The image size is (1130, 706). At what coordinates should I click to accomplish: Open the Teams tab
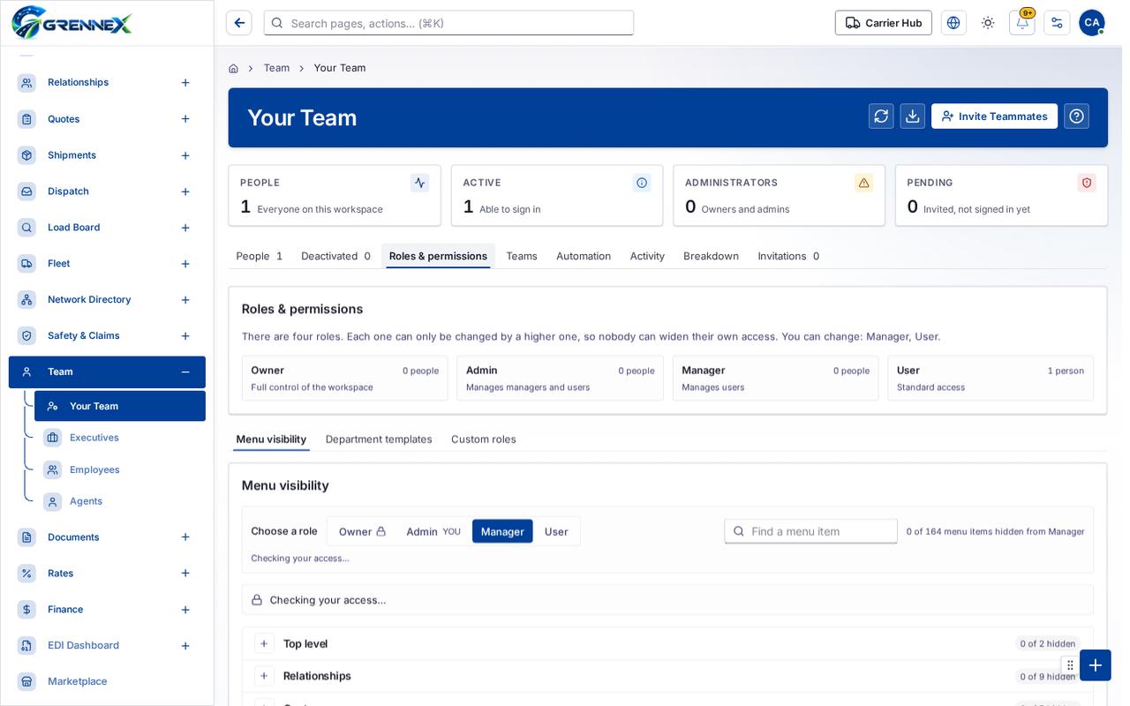[522, 256]
